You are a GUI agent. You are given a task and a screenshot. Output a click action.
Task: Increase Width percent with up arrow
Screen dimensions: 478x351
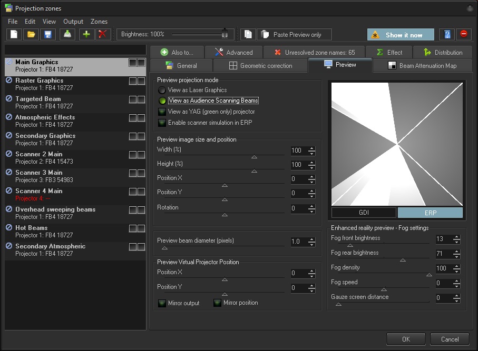click(312, 148)
